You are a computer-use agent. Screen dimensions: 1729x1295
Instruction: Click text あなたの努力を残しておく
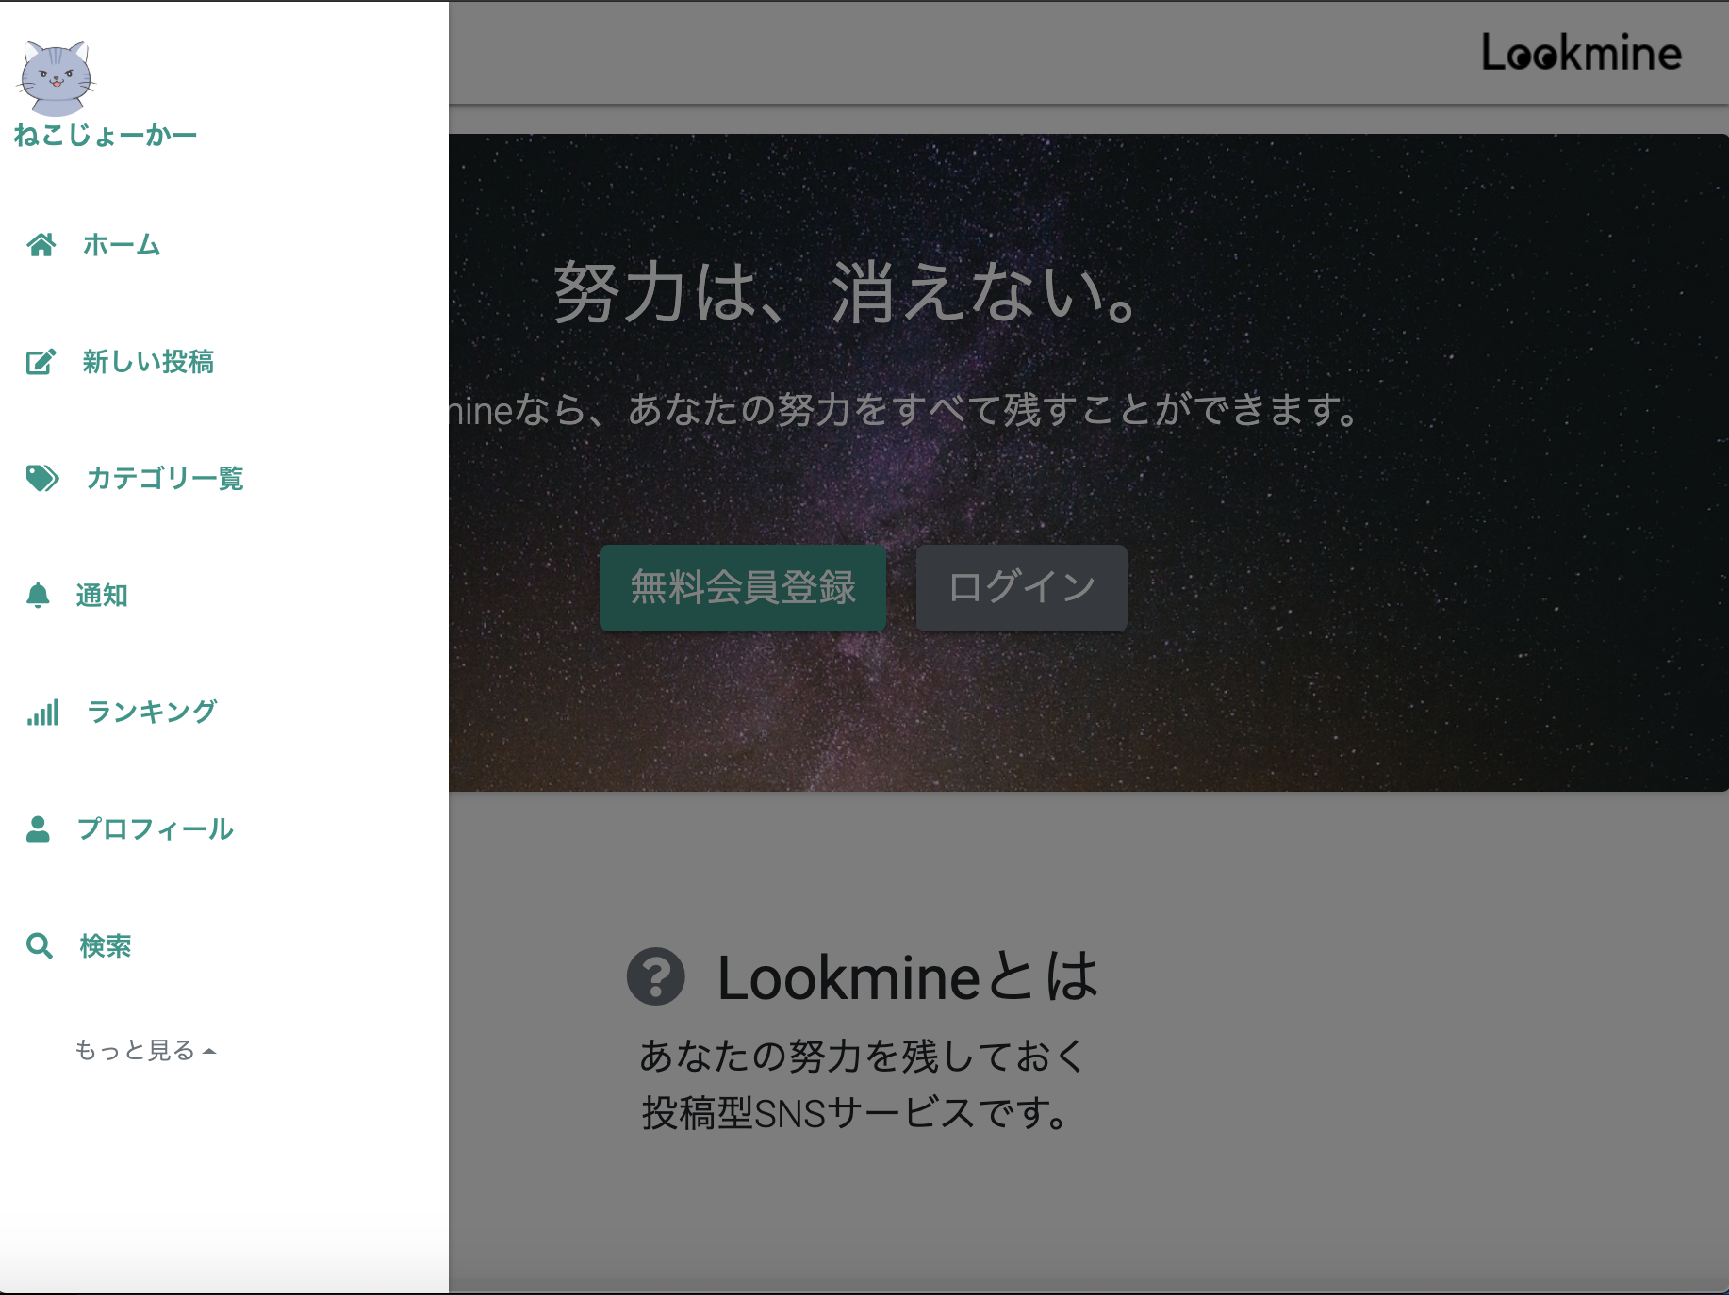(863, 1057)
